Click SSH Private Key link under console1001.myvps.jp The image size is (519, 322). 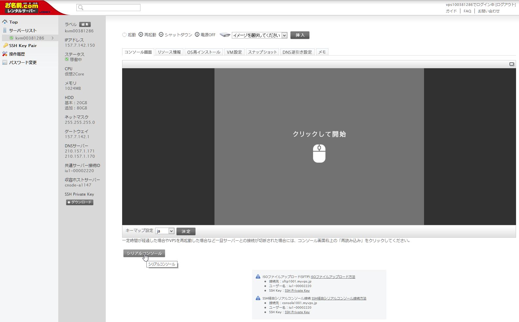pos(297,312)
